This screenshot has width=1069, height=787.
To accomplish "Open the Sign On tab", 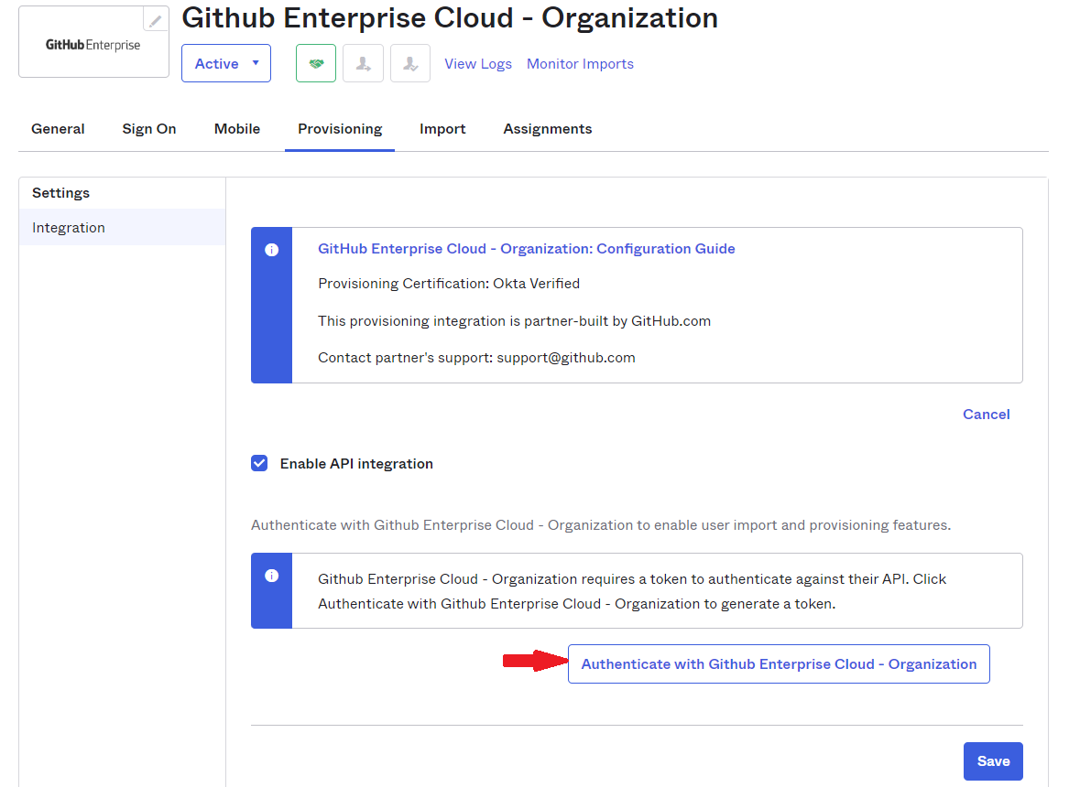I will (x=149, y=129).
